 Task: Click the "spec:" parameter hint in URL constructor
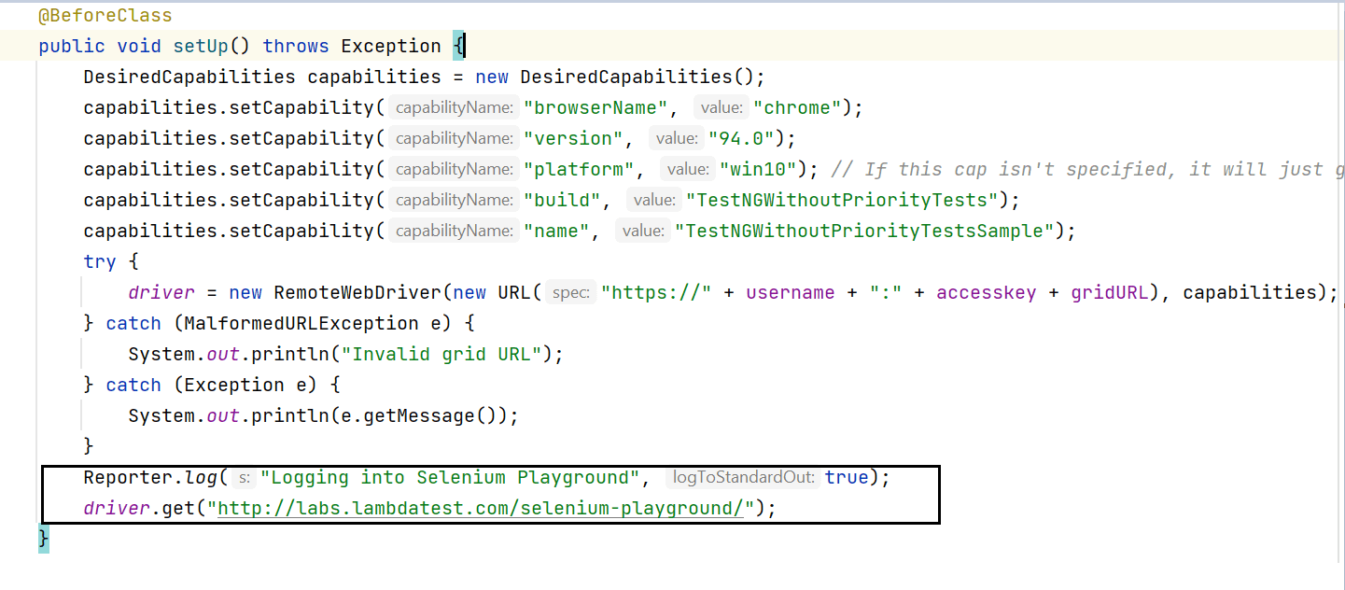[570, 292]
